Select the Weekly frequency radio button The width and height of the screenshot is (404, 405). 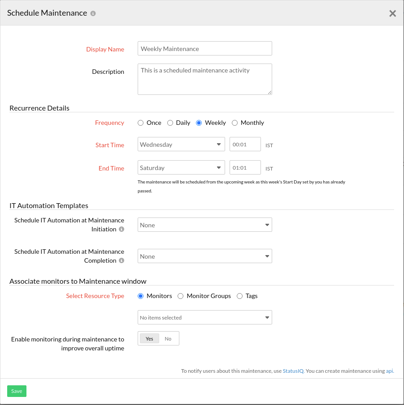tap(199, 123)
